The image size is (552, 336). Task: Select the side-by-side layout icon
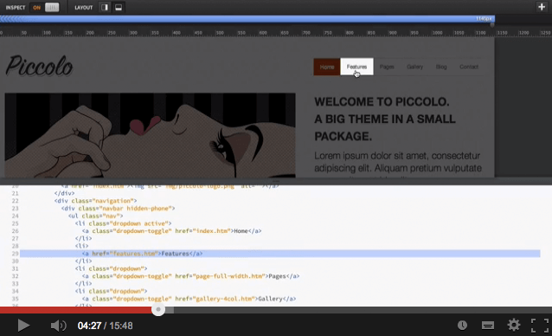click(x=105, y=8)
